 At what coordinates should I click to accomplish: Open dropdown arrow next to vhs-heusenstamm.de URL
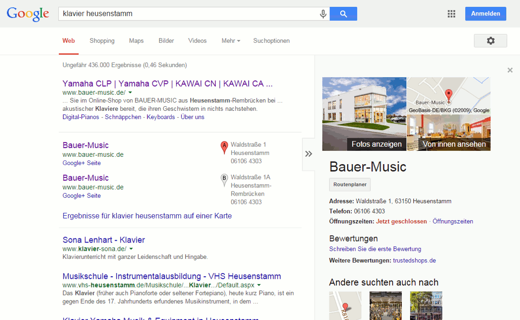tap(259, 285)
